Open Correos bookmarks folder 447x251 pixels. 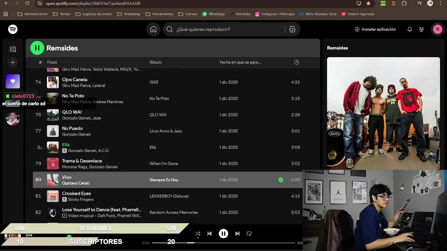pos(188,14)
